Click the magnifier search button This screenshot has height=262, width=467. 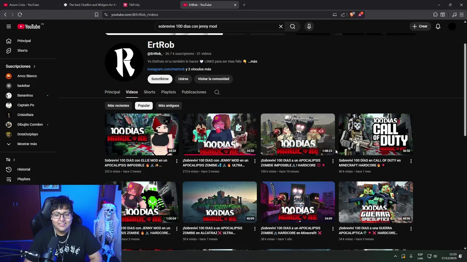coord(293,27)
